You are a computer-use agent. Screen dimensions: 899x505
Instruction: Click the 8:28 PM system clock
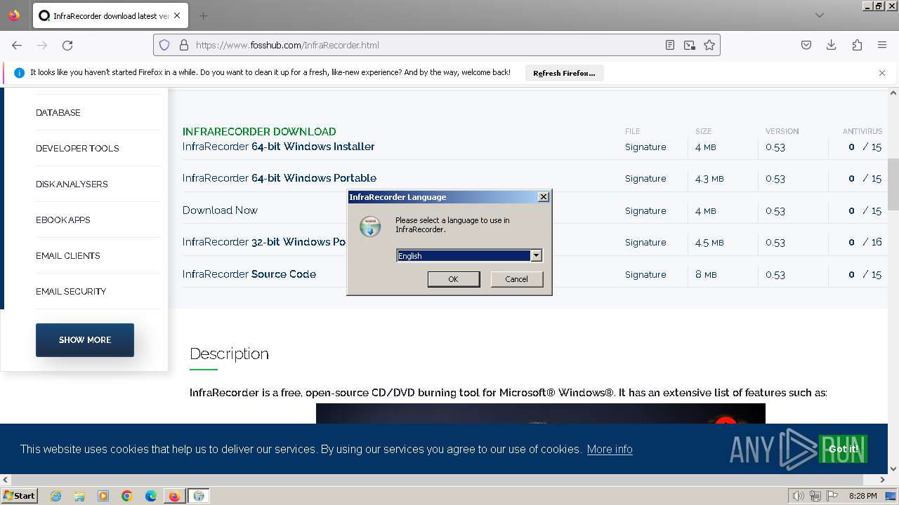862,496
